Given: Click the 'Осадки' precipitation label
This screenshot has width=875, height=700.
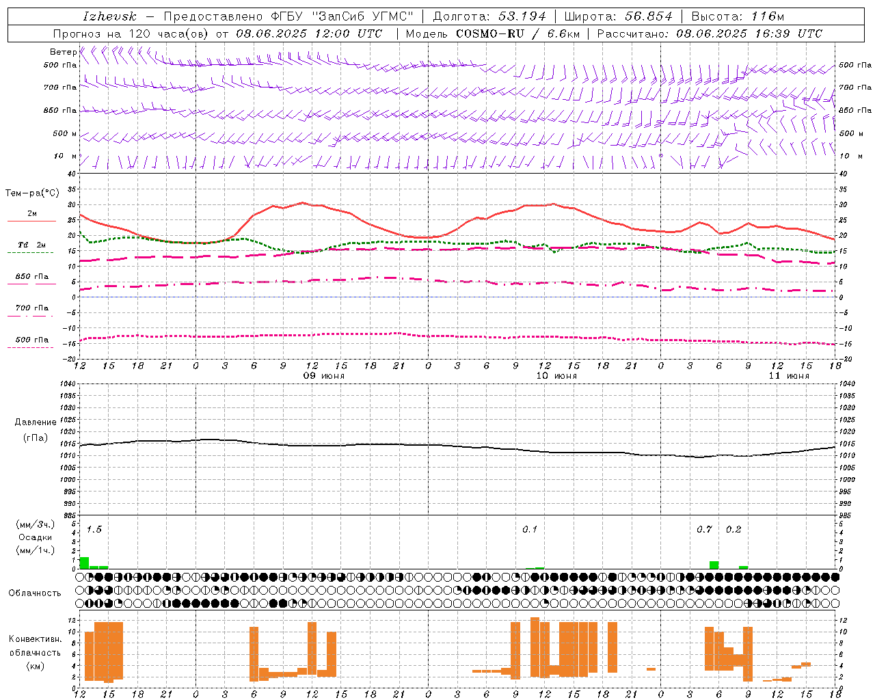Looking at the screenshot, I should (x=36, y=537).
